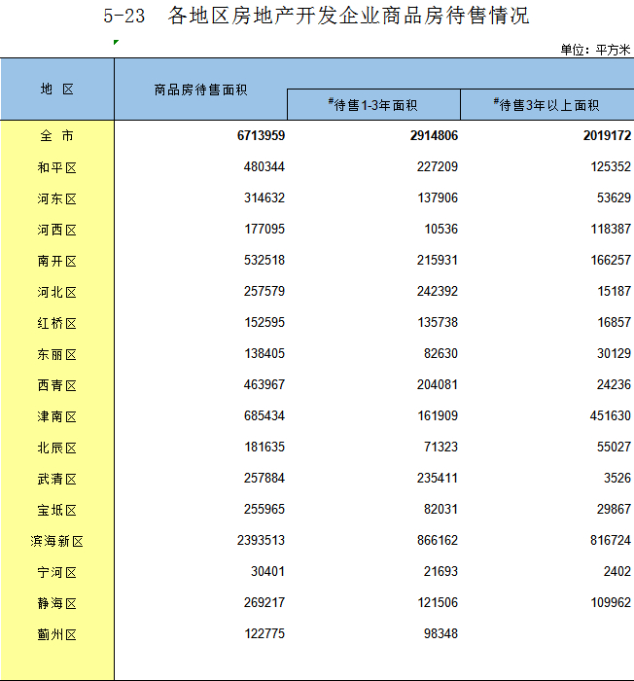Viewport: 634px width, 681px height.
Task: Click the green comment indicator triangle
Action: (116, 42)
